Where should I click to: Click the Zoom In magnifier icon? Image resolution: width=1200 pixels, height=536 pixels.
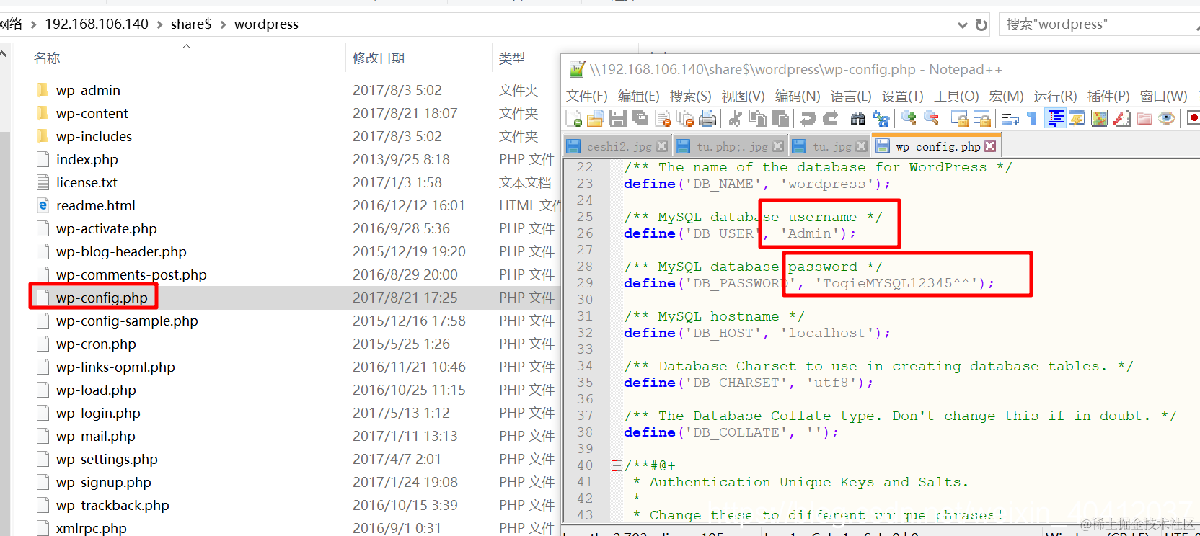909,118
